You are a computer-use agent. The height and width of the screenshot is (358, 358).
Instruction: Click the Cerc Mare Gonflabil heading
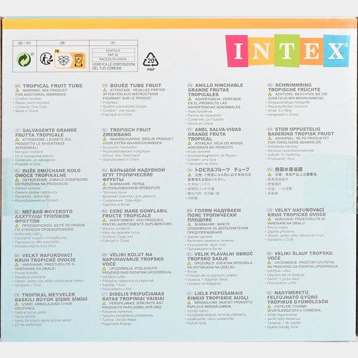(x=135, y=213)
